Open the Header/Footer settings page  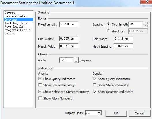[x=19, y=16]
